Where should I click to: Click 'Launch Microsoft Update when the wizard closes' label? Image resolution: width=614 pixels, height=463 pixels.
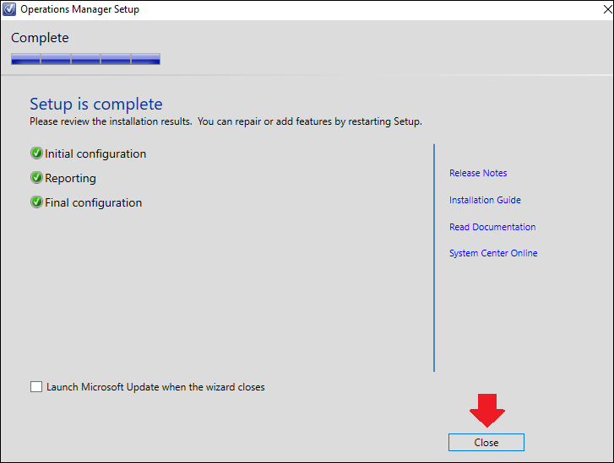click(155, 387)
